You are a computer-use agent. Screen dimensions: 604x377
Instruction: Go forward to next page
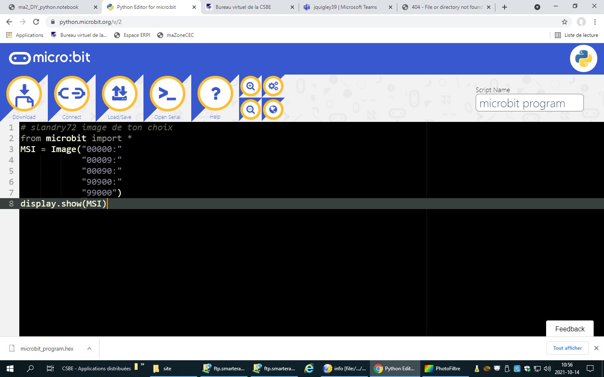coord(23,22)
